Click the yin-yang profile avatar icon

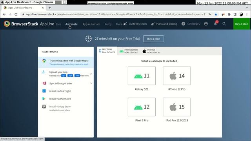pos(241,14)
